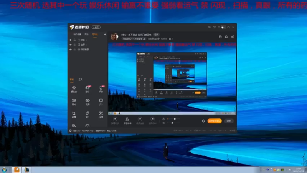The image size is (307, 173).
Task: Click the taskbar clock
Action: pyautogui.click(x=299, y=170)
